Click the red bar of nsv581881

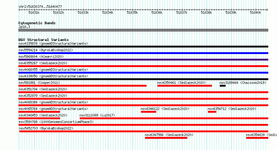82,86
